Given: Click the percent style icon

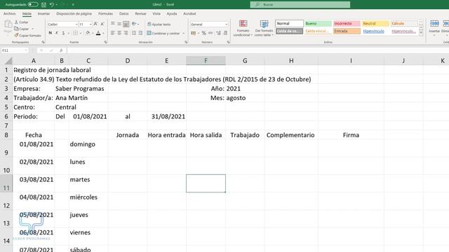Looking at the screenshot, I should (x=204, y=33).
